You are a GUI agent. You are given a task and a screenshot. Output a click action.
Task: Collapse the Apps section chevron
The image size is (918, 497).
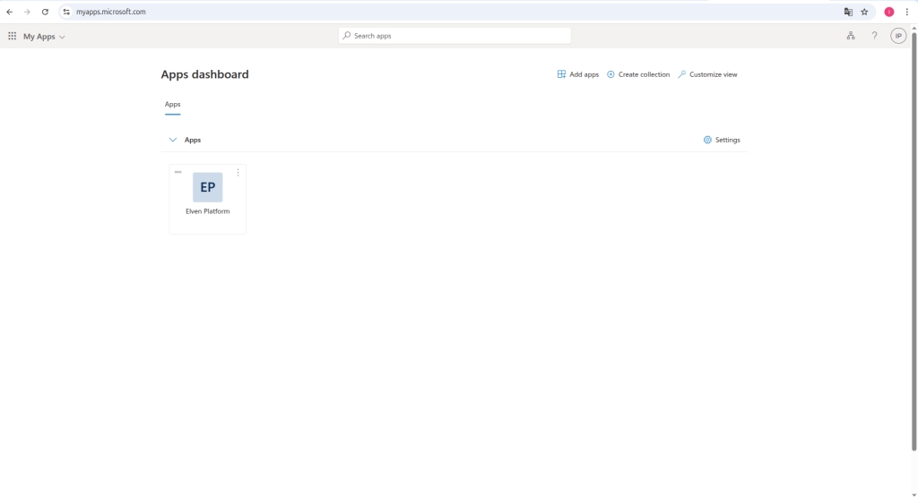[x=173, y=140]
